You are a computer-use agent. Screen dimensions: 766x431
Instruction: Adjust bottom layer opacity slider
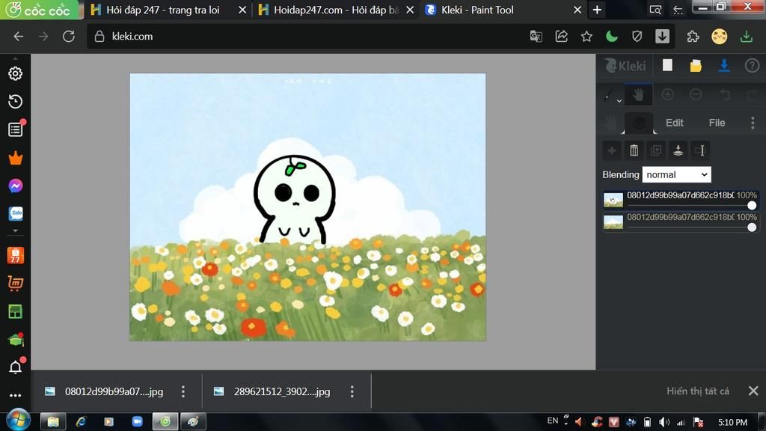[x=752, y=227]
